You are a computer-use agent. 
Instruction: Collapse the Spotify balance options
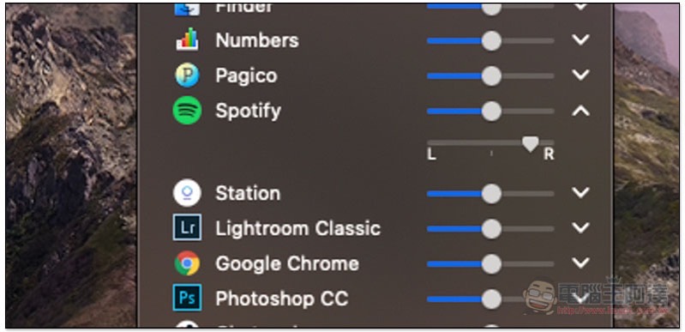click(580, 112)
